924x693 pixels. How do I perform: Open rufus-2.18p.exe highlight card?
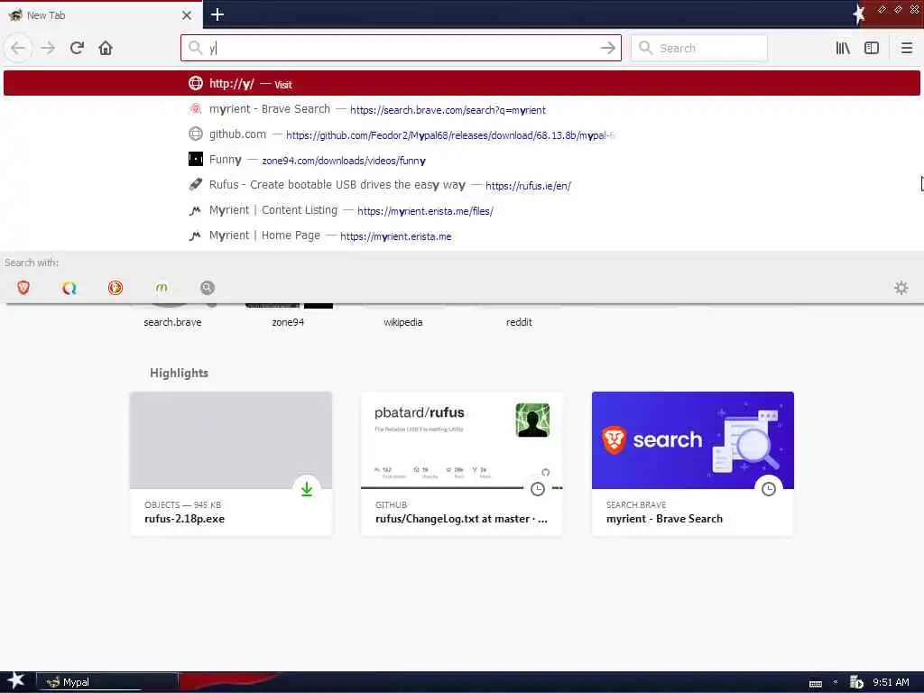coord(231,464)
